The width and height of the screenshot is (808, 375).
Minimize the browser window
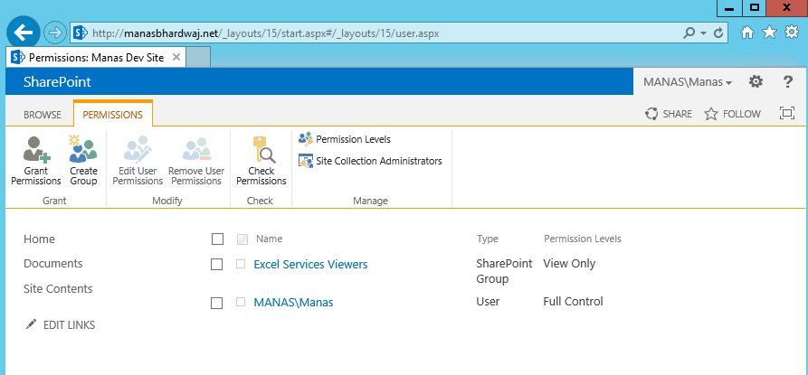[x=729, y=8]
